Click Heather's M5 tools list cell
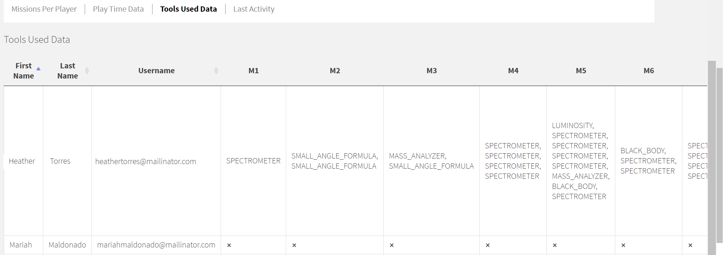Screen dimensions: 723x255 click(x=581, y=161)
